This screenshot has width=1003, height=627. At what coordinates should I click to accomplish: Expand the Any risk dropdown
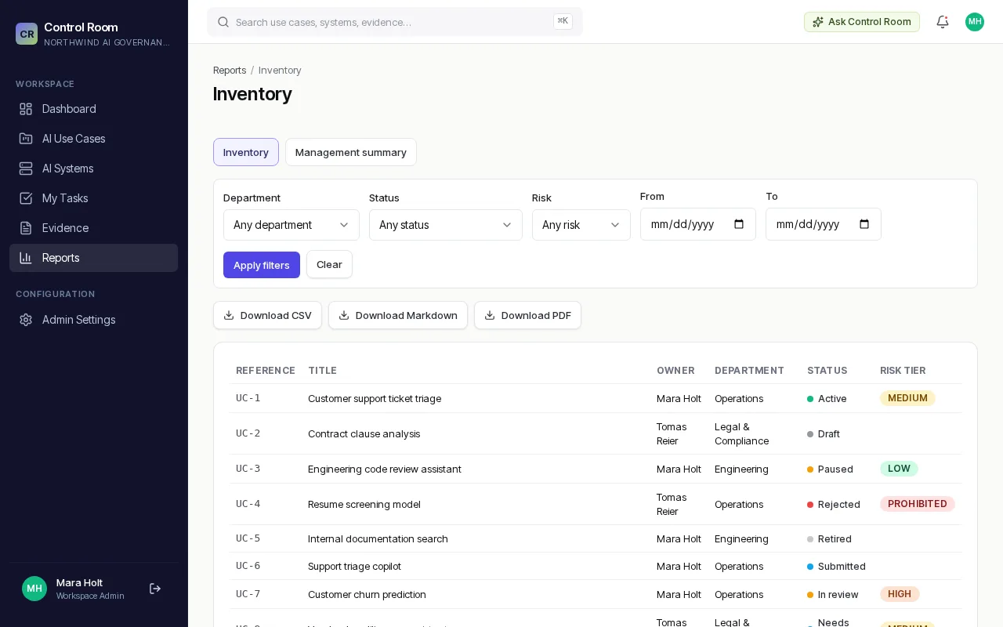tap(581, 225)
